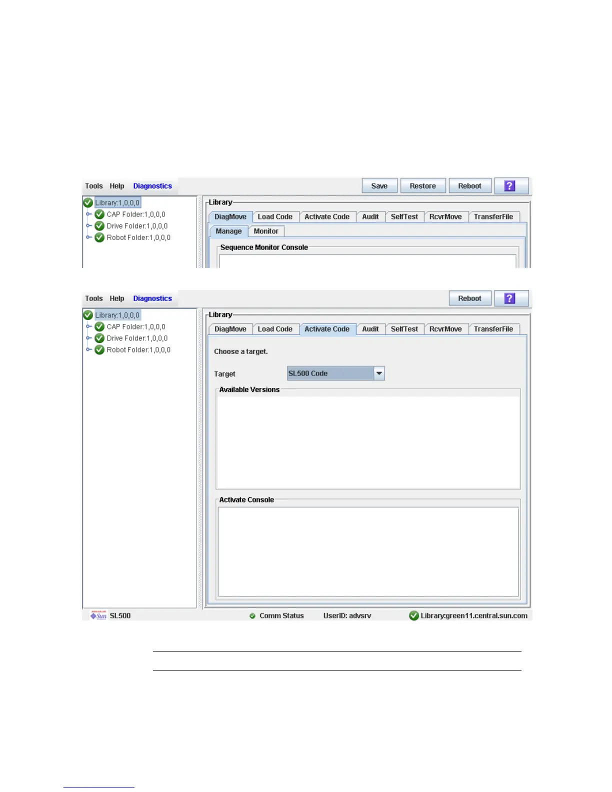Switch to Monitor sub-tab

click(266, 231)
